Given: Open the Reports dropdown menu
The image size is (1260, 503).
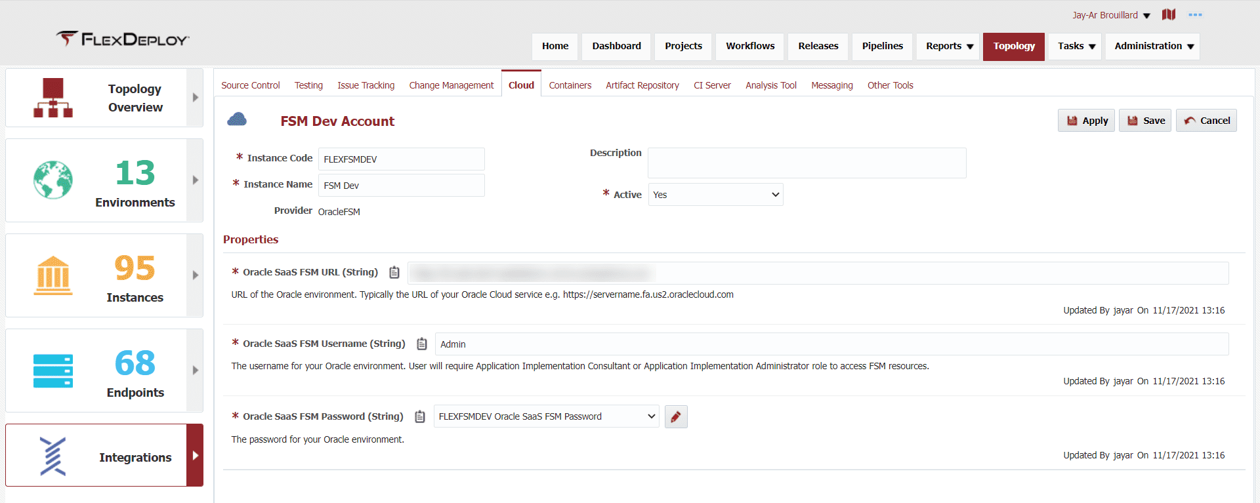Looking at the screenshot, I should [x=948, y=47].
